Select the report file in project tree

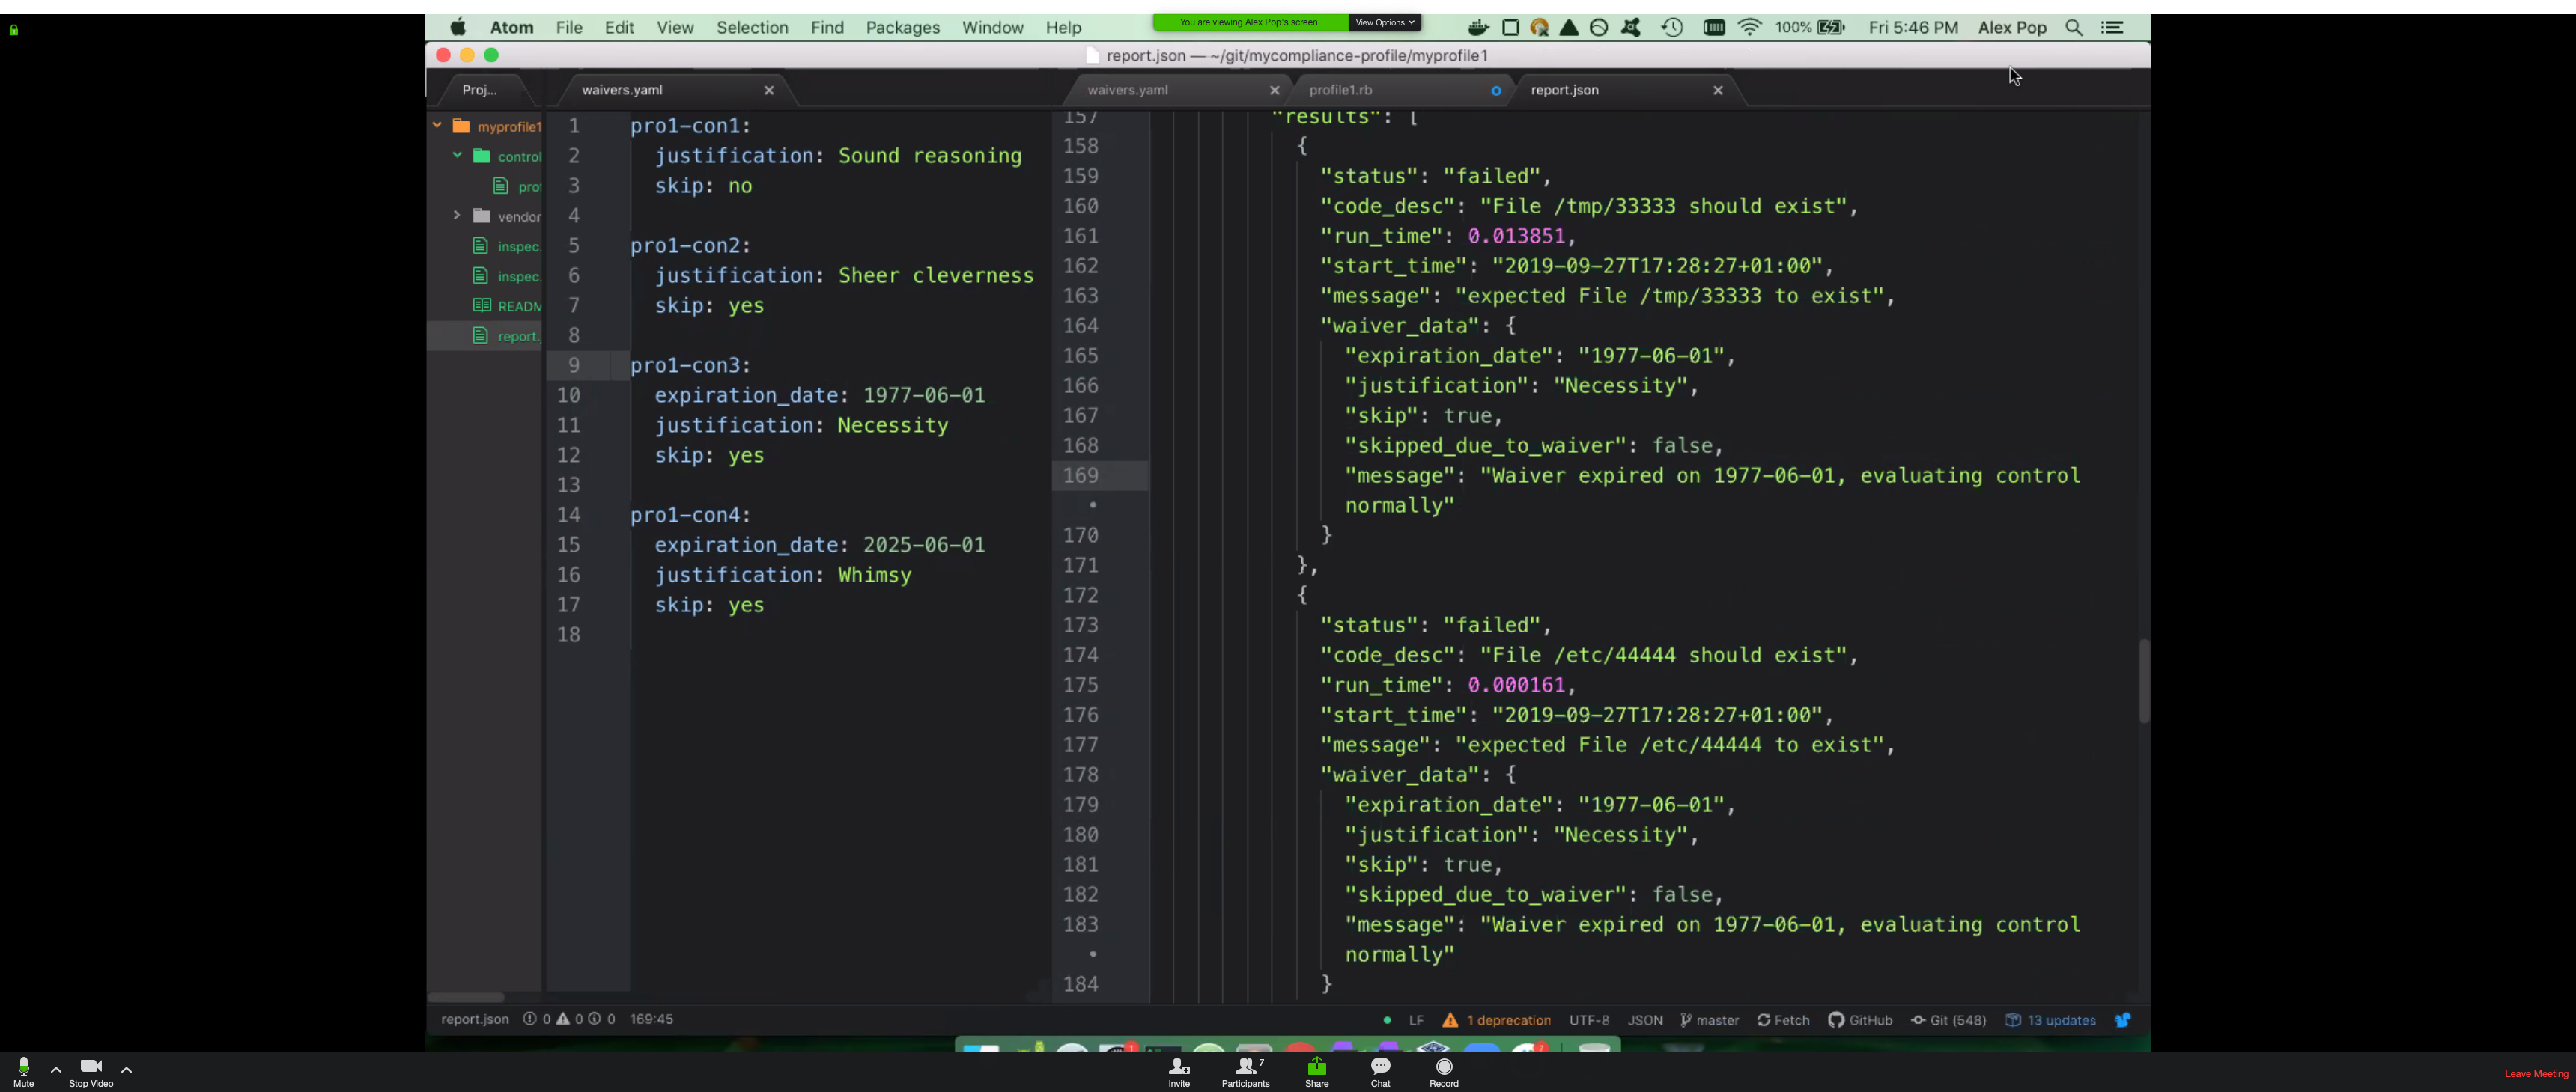pyautogui.click(x=506, y=336)
